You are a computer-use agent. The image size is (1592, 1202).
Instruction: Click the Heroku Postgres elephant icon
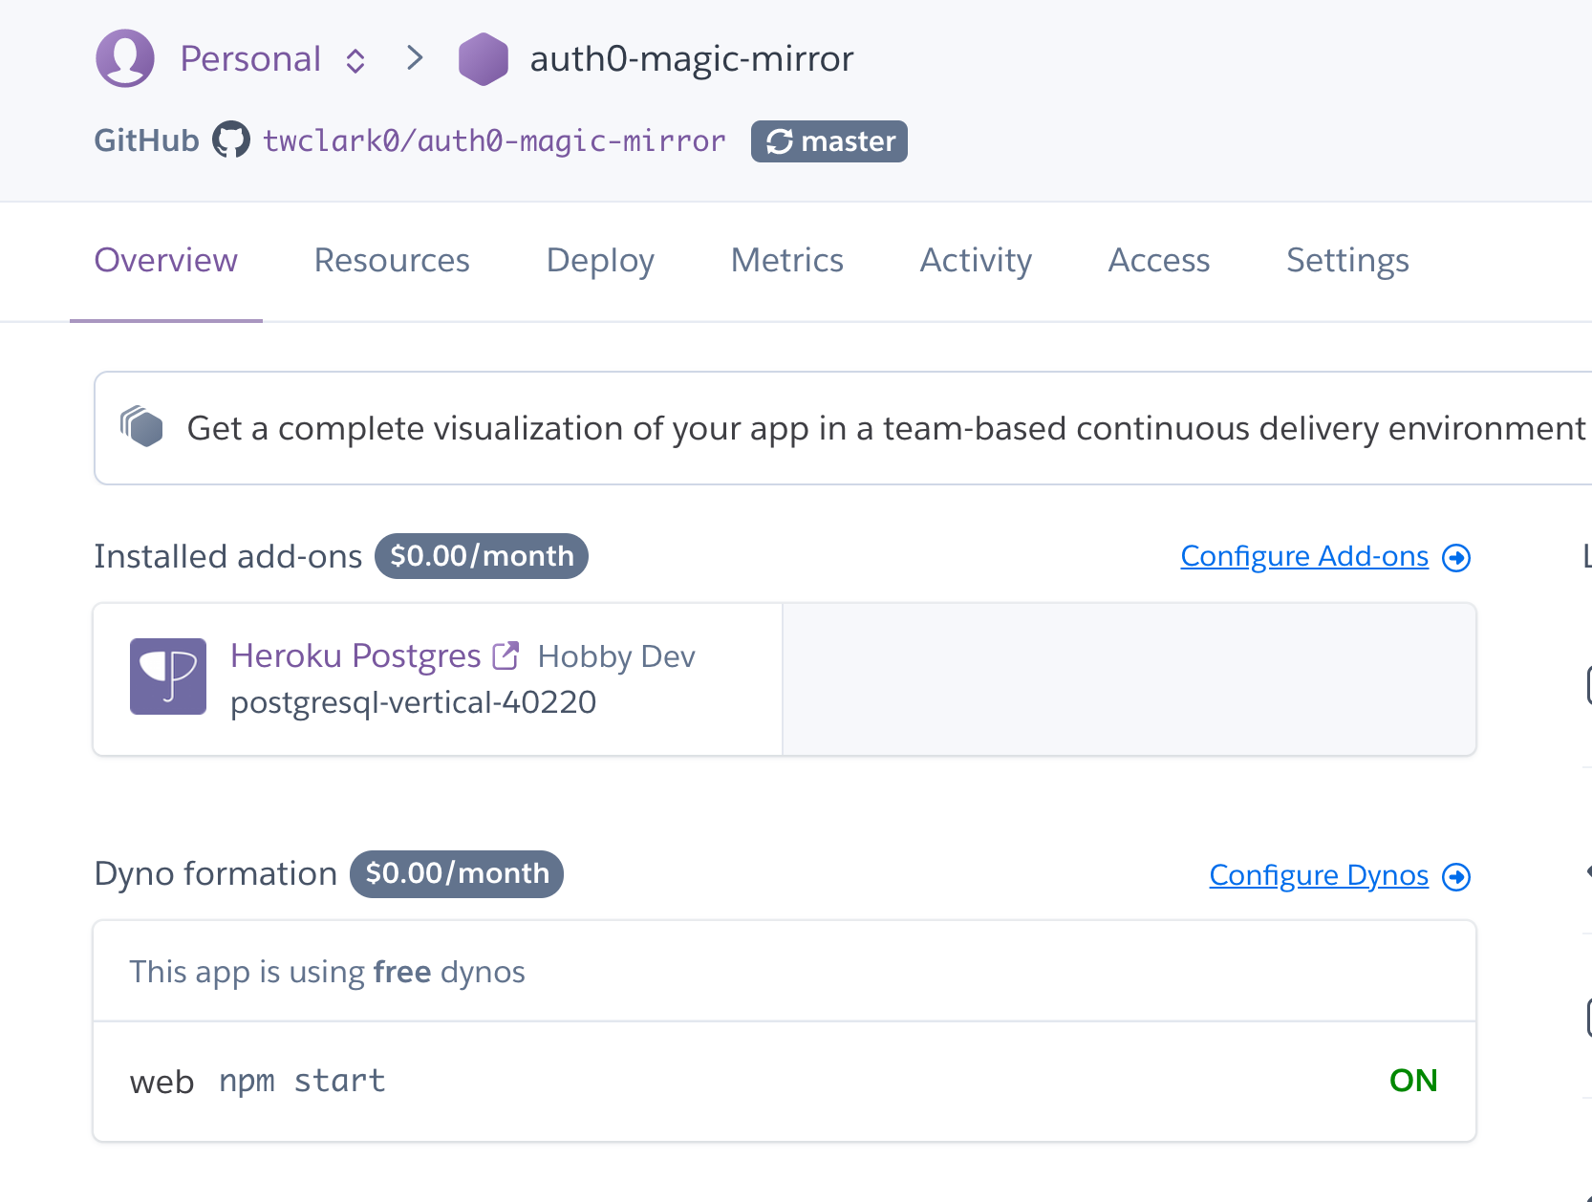pyautogui.click(x=168, y=676)
